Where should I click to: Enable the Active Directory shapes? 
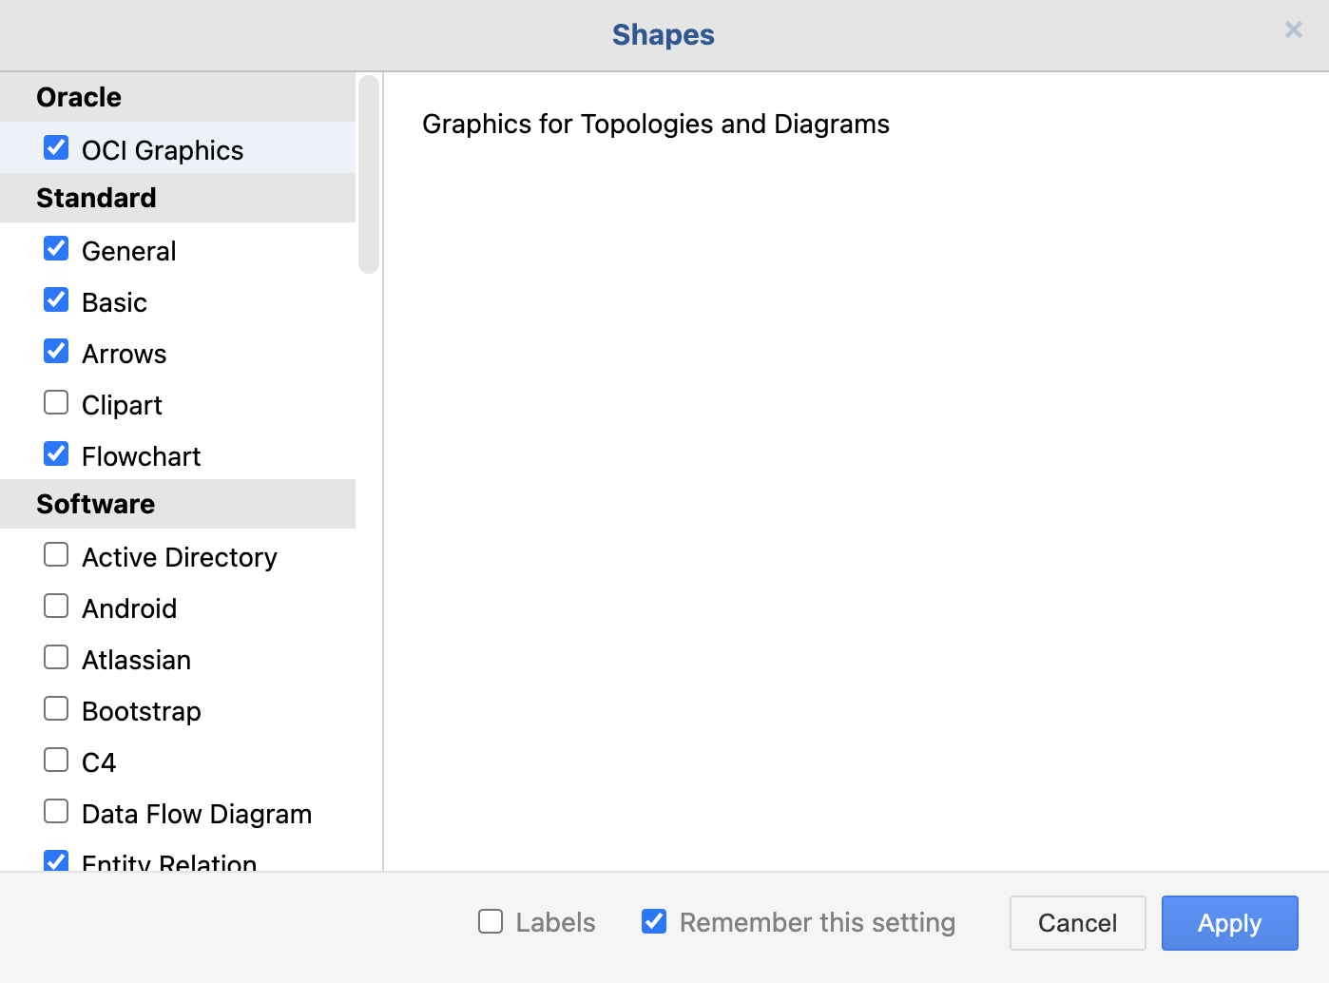56,555
